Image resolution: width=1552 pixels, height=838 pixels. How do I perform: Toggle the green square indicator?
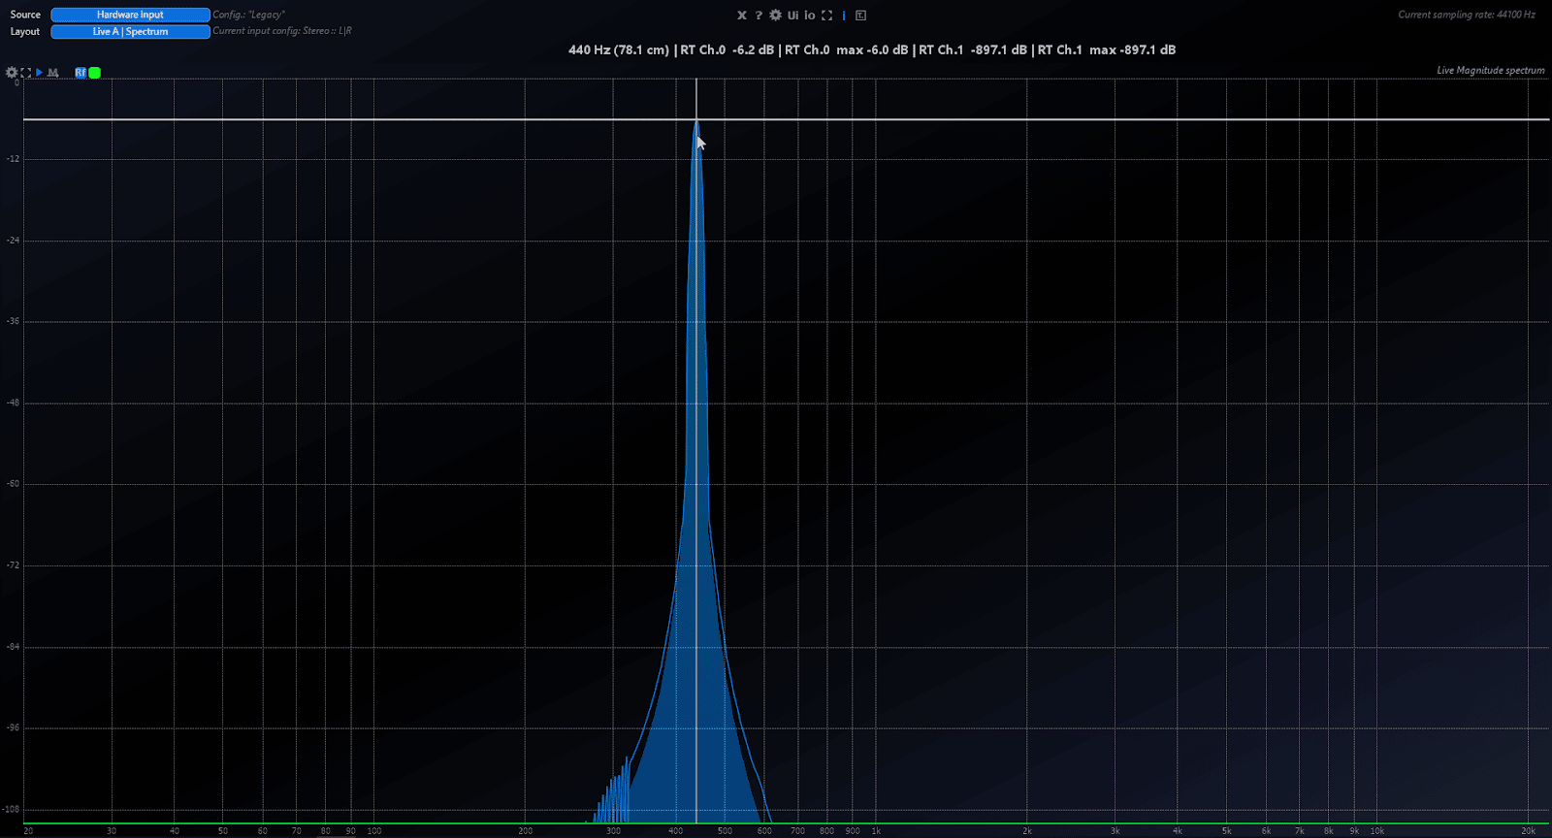pos(95,73)
